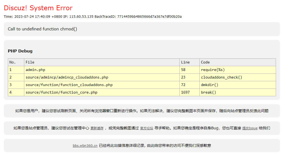Click the File column header

point(30,62)
